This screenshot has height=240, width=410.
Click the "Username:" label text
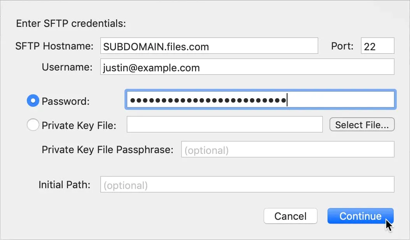pyautogui.click(x=67, y=67)
